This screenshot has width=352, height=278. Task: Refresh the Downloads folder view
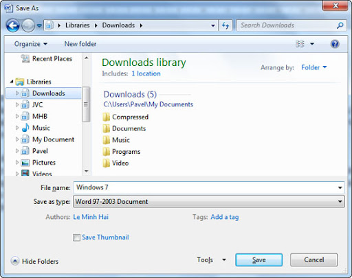[225, 25]
